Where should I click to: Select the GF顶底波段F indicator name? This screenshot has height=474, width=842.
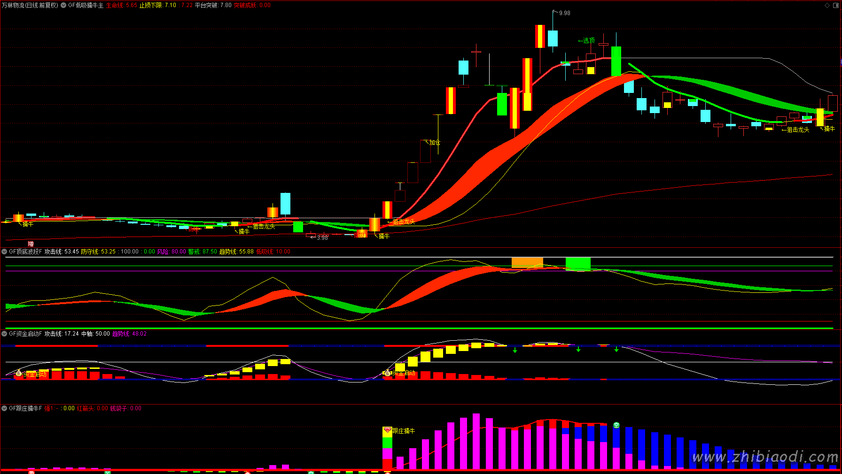pos(25,252)
